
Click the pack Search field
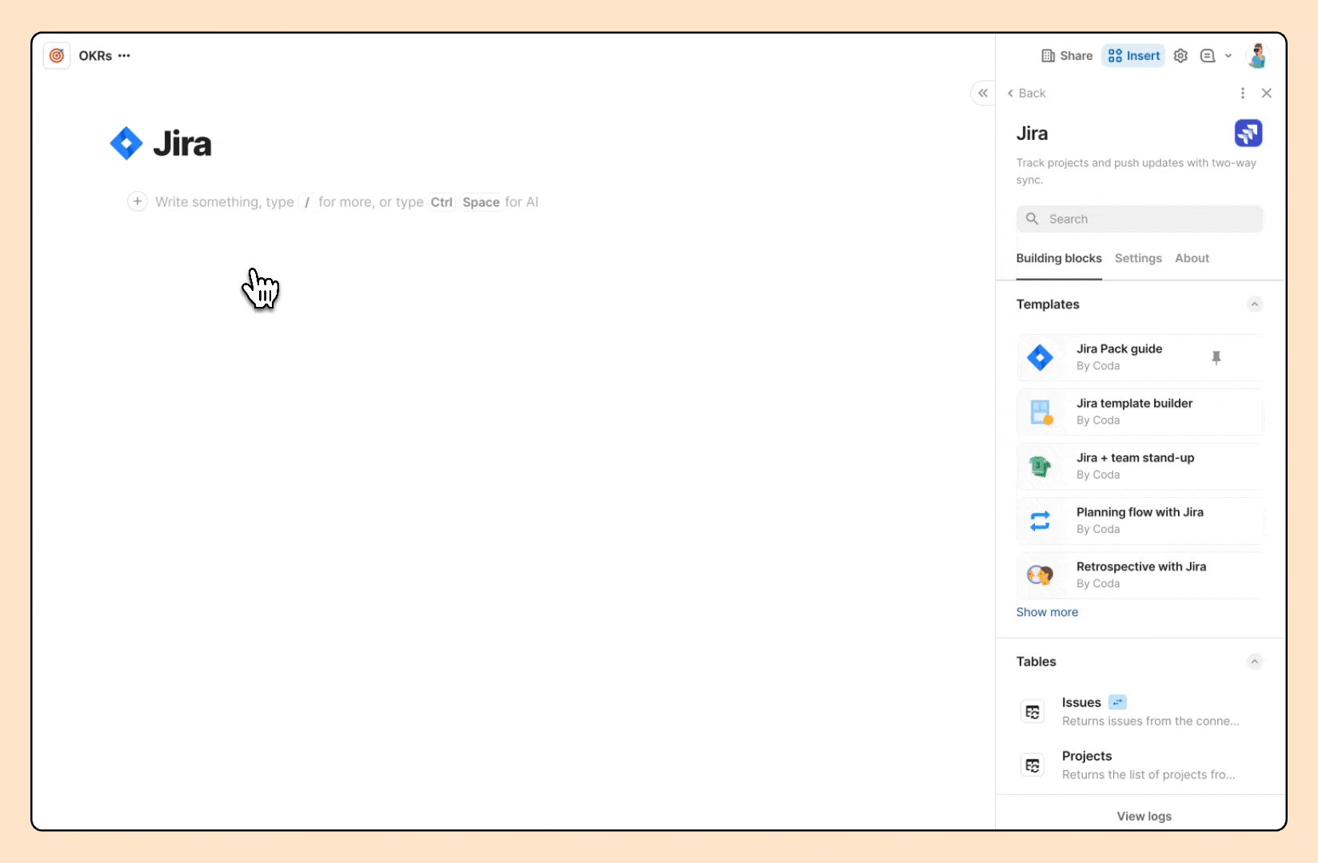tap(1139, 218)
